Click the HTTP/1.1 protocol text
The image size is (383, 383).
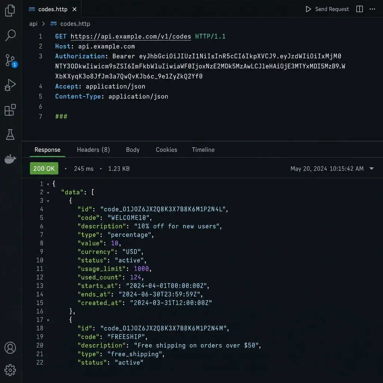[x=210, y=36]
